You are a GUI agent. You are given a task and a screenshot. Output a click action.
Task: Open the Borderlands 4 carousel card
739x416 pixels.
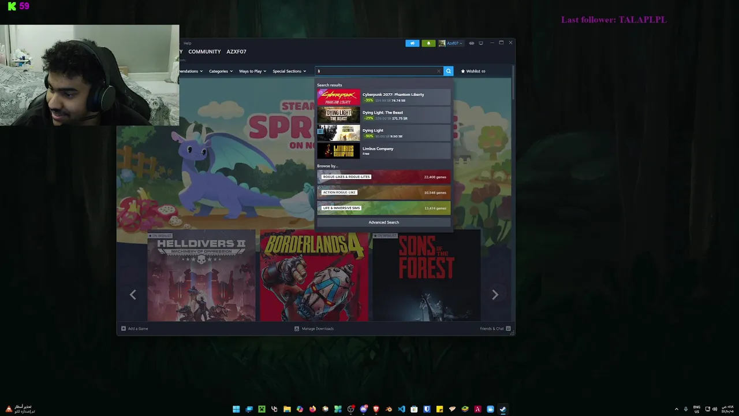tap(314, 276)
